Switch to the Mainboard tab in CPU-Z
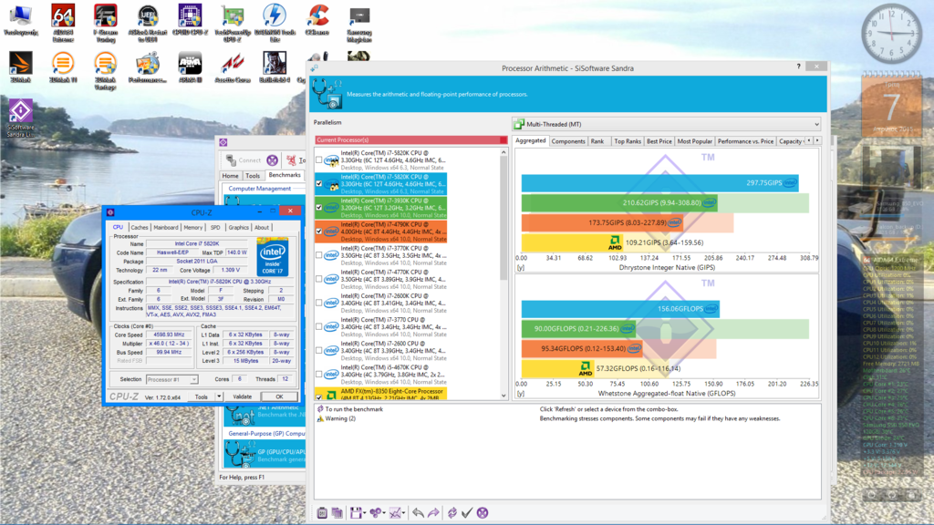This screenshot has height=525, width=934. click(166, 227)
